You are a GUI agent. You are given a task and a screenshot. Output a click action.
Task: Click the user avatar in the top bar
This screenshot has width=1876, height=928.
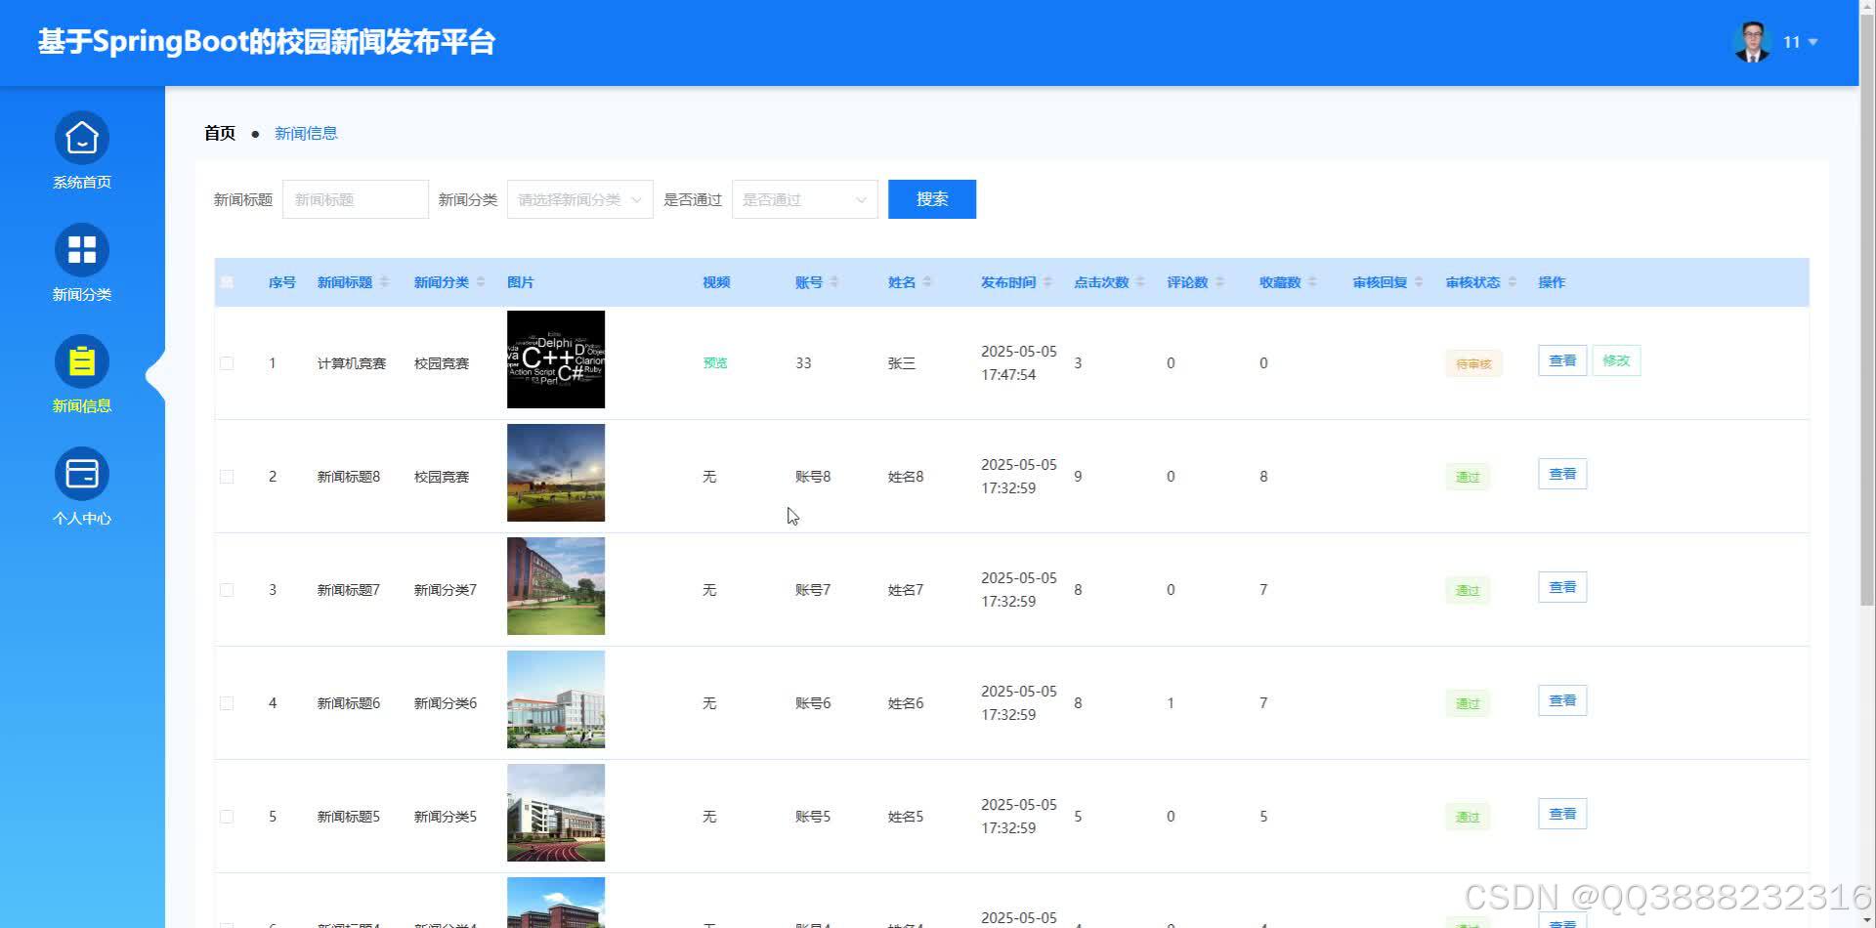click(x=1751, y=41)
